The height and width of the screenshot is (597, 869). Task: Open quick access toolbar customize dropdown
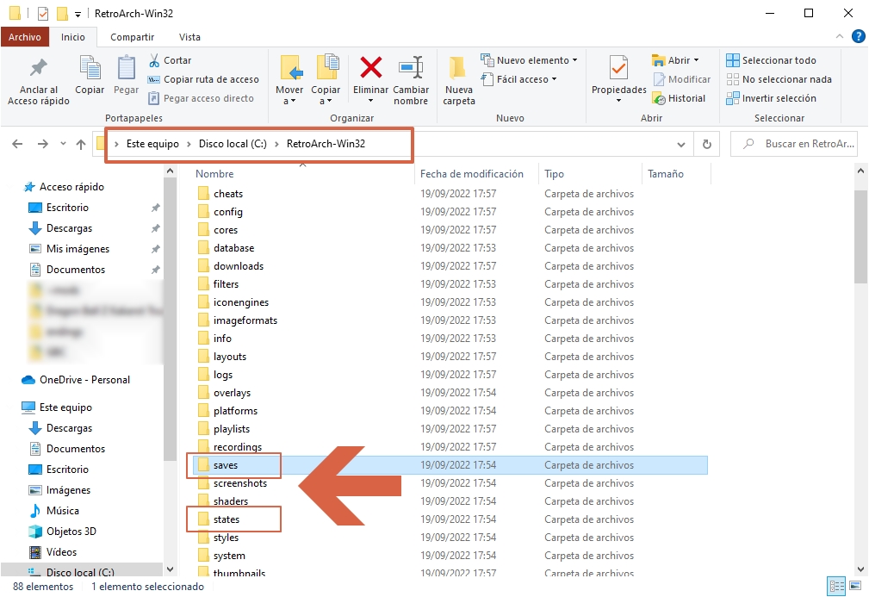78,15
